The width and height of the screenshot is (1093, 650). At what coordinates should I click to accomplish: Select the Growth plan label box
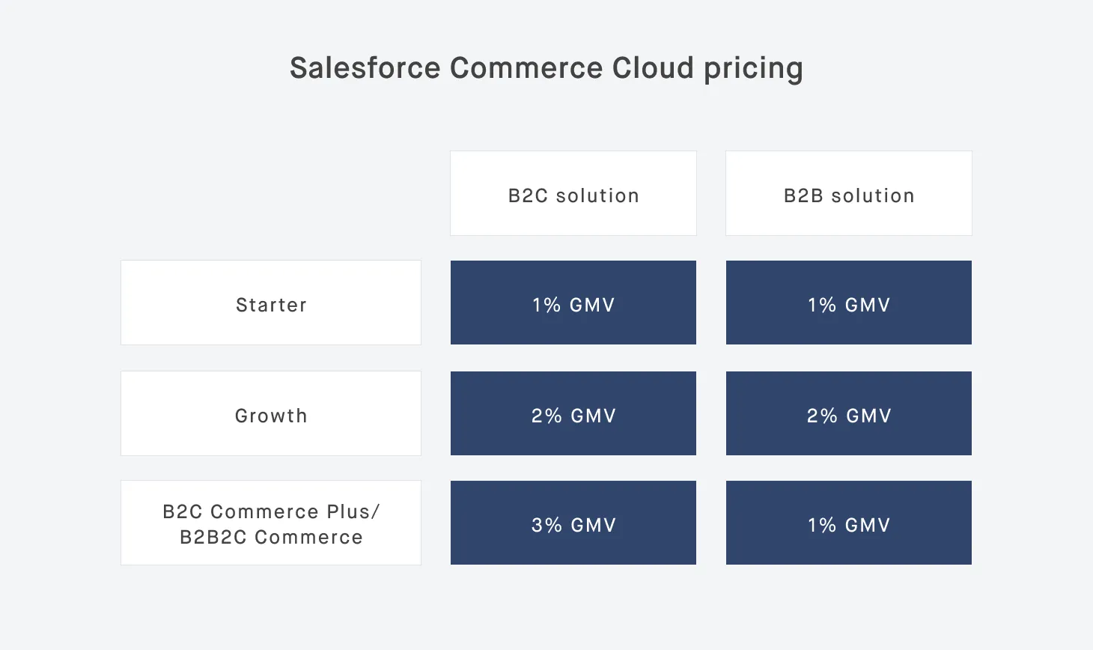click(271, 415)
